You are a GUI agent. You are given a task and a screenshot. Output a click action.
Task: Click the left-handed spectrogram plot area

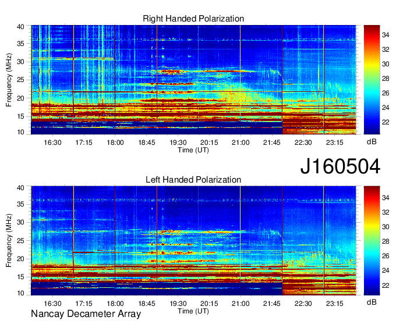click(193, 241)
